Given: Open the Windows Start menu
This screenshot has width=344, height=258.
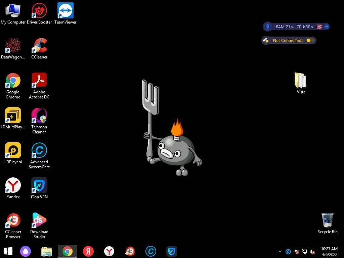Looking at the screenshot, I should pos(8,251).
